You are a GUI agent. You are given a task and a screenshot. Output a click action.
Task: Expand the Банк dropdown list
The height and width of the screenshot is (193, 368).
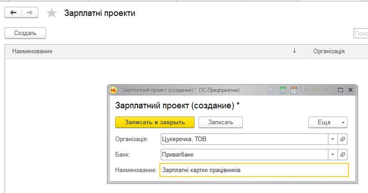pyautogui.click(x=332, y=155)
